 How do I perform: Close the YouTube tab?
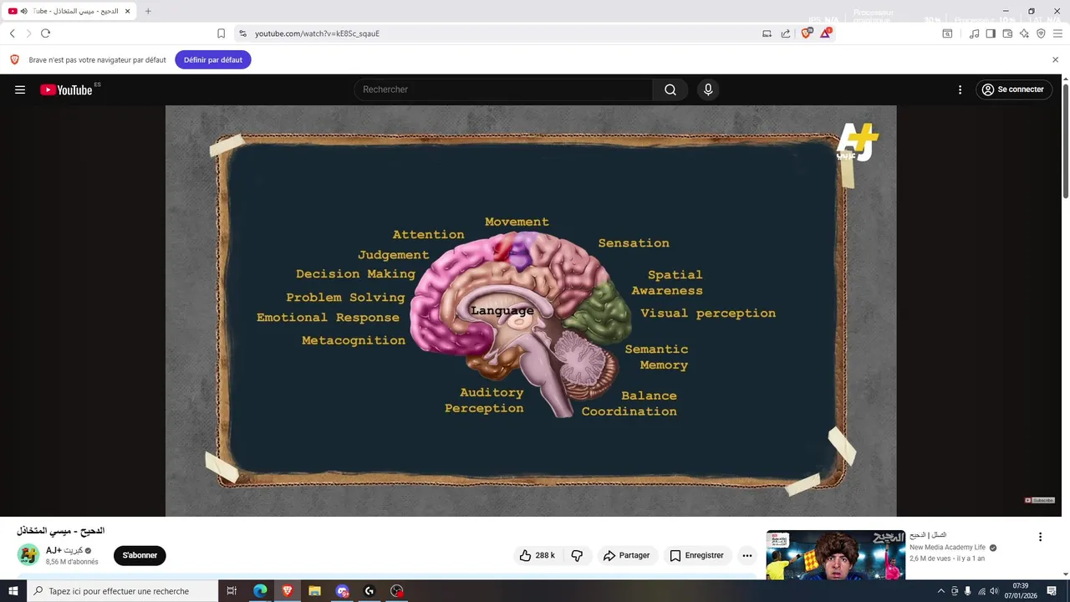pos(128,11)
